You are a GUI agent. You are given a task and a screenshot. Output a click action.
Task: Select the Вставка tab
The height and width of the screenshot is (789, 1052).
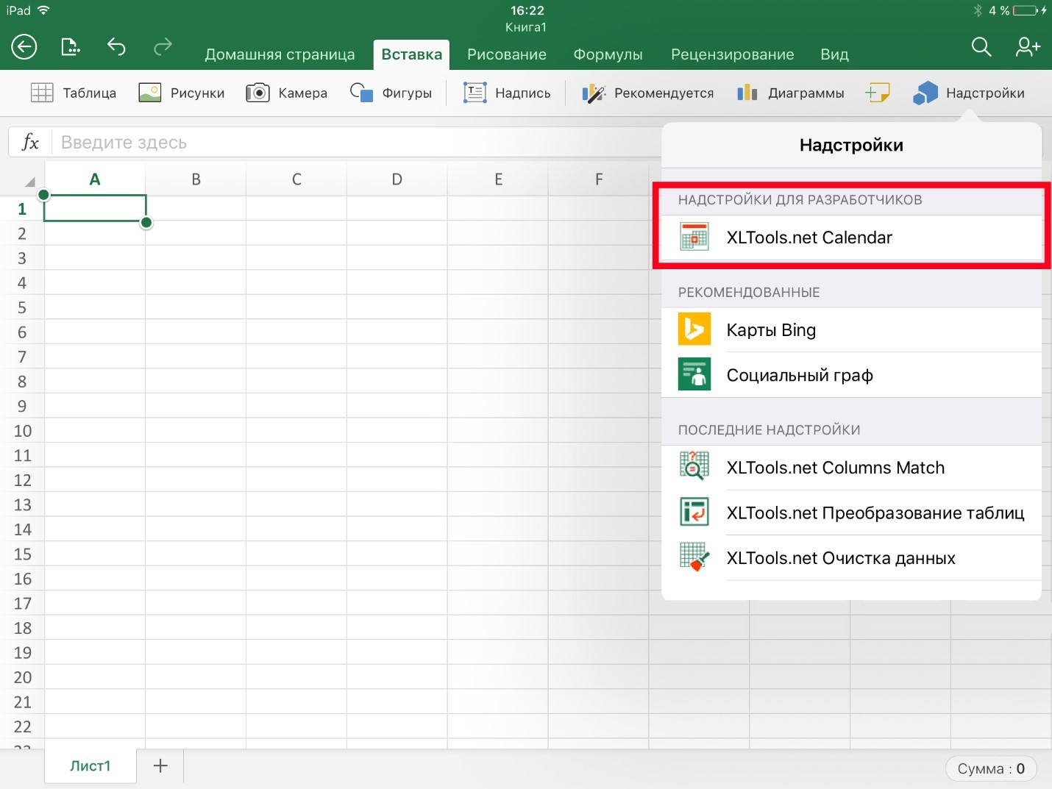[x=411, y=54]
